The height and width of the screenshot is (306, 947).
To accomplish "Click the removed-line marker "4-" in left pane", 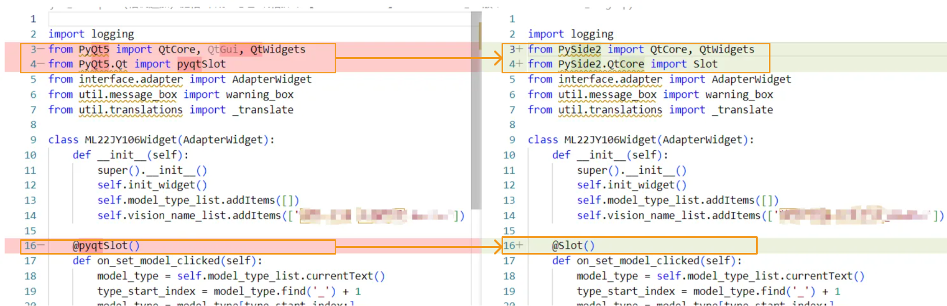I will click(37, 64).
